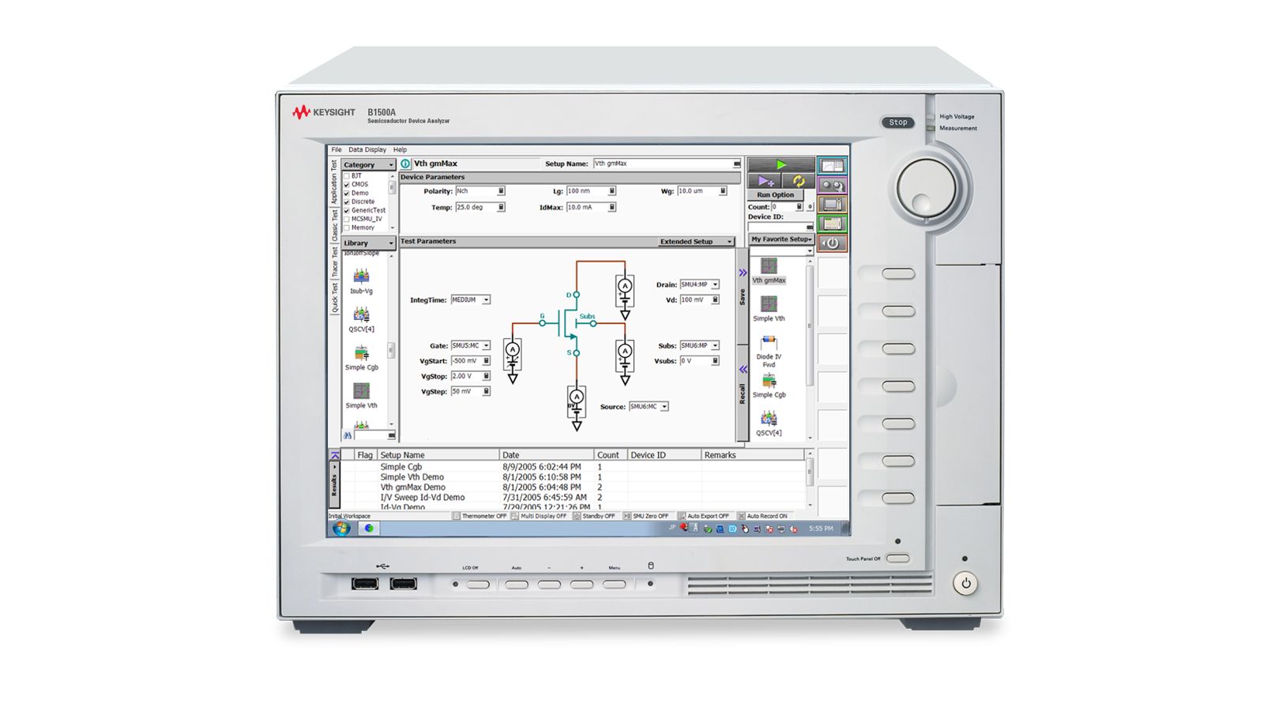Open the Drain SMU4:MP dropdown
The image size is (1264, 711).
[700, 284]
